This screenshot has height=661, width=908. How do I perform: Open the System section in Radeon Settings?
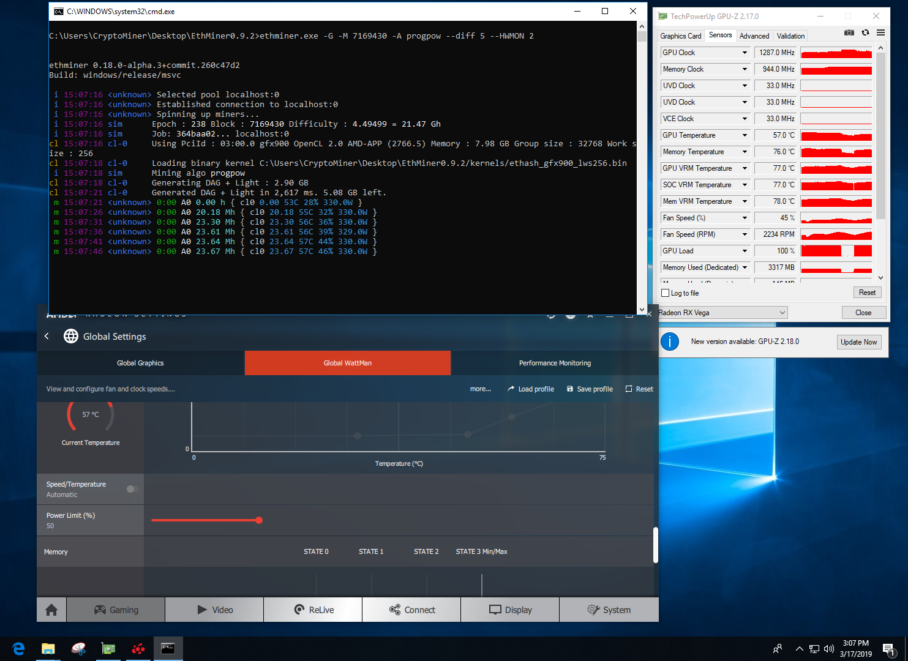click(609, 610)
